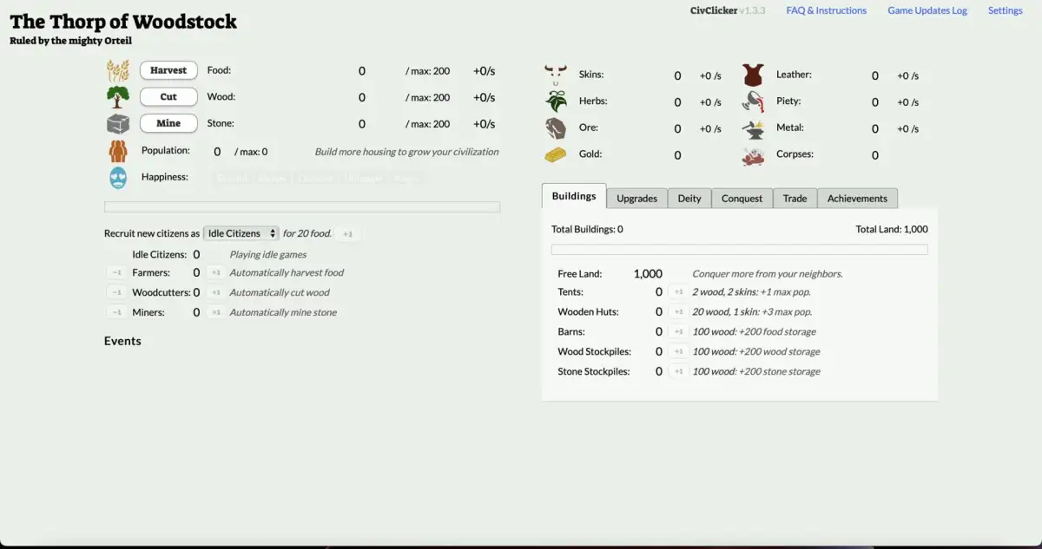The width and height of the screenshot is (1042, 549).
Task: Add one farmer with plus button
Action: click(x=215, y=273)
